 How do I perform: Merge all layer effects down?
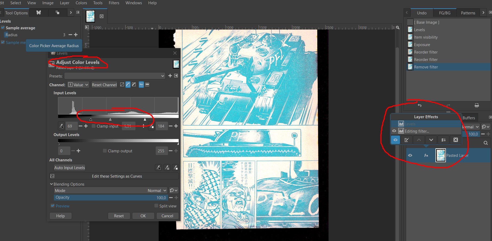click(x=443, y=140)
